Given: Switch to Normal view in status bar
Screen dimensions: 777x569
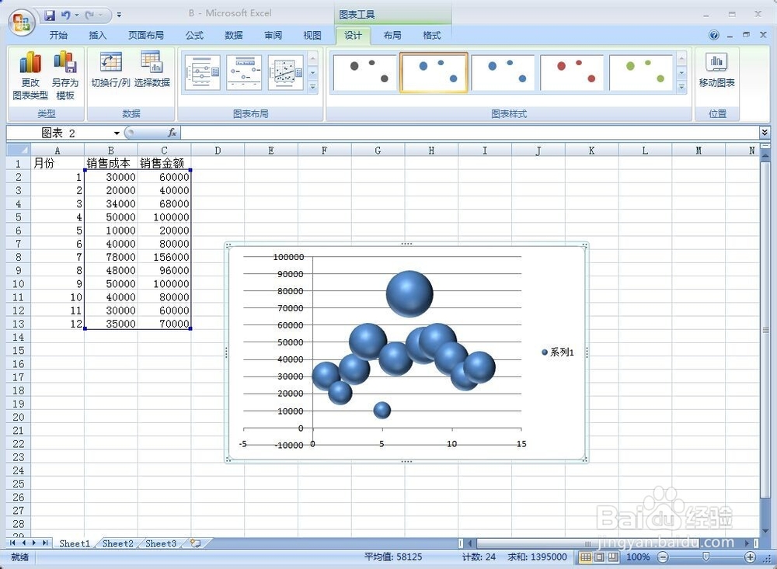Looking at the screenshot, I should (x=585, y=557).
